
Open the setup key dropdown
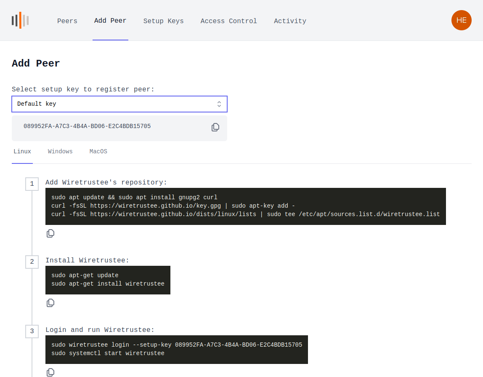tap(119, 104)
